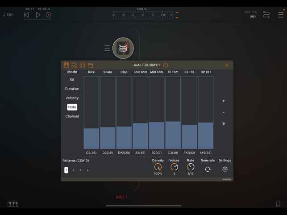Open the mixer sliders icon in header

(82, 65)
